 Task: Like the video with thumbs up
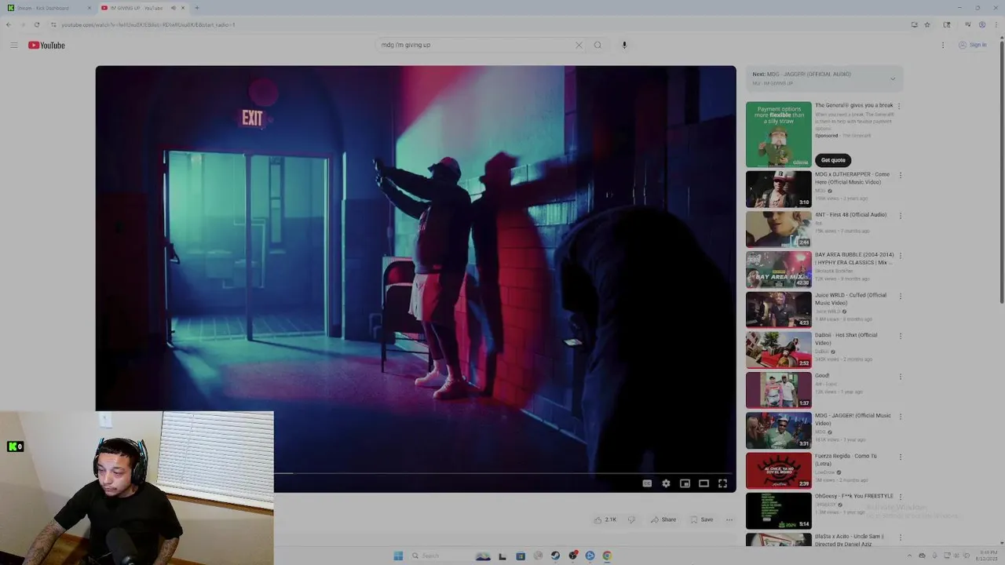tap(605, 519)
